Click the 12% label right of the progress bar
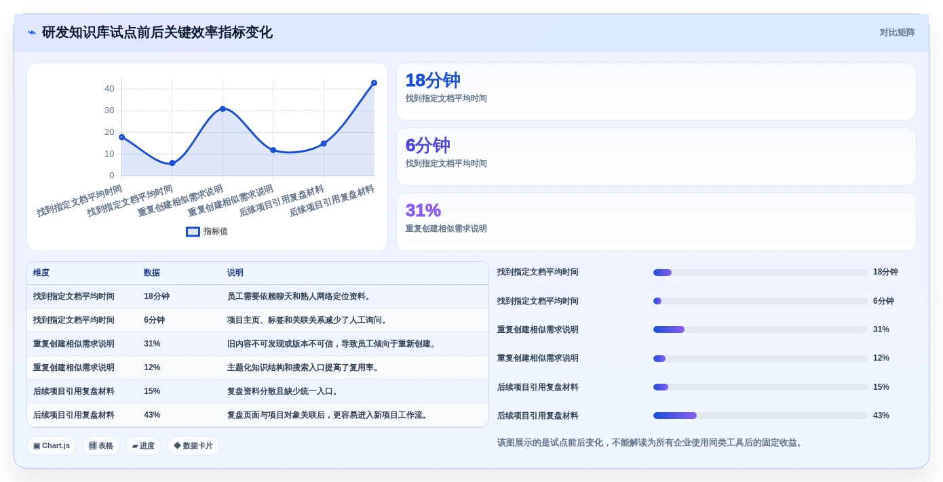The width and height of the screenshot is (943, 482). point(881,358)
